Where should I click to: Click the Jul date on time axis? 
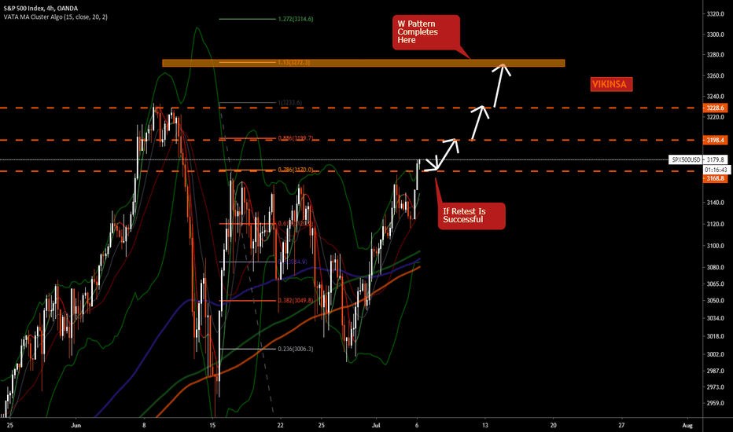[x=376, y=426]
